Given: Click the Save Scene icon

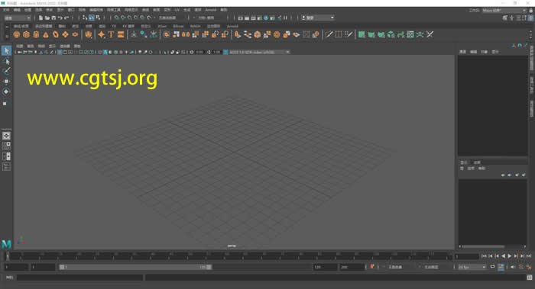Looking at the screenshot, I should 53,18.
